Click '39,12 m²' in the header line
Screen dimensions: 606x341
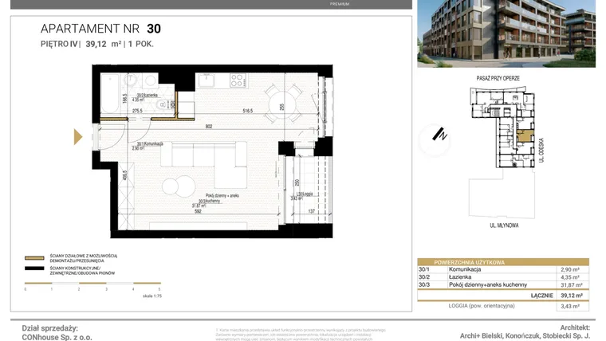[x=104, y=44]
